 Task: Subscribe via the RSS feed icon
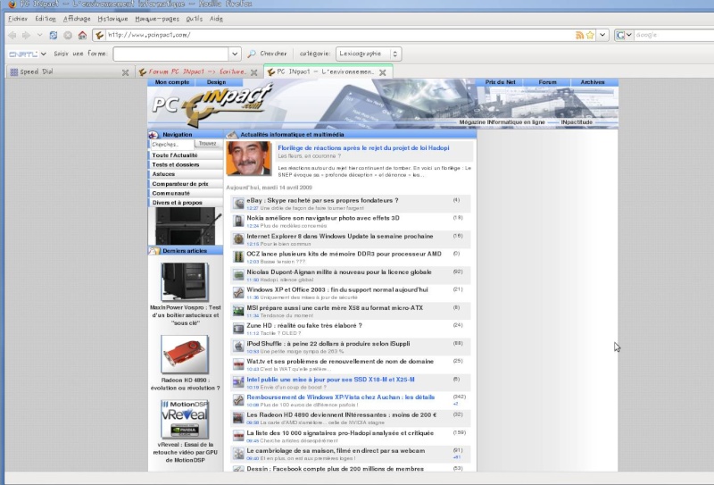click(x=579, y=35)
